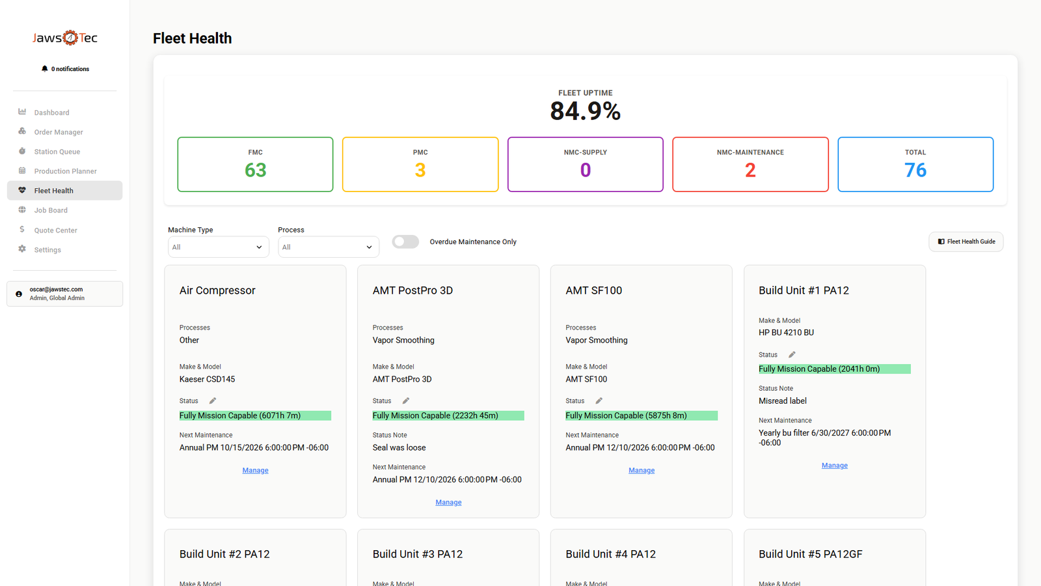Image resolution: width=1041 pixels, height=586 pixels.
Task: Click 'Annual PM 10/15/2026' maintenance text
Action: coord(254,447)
